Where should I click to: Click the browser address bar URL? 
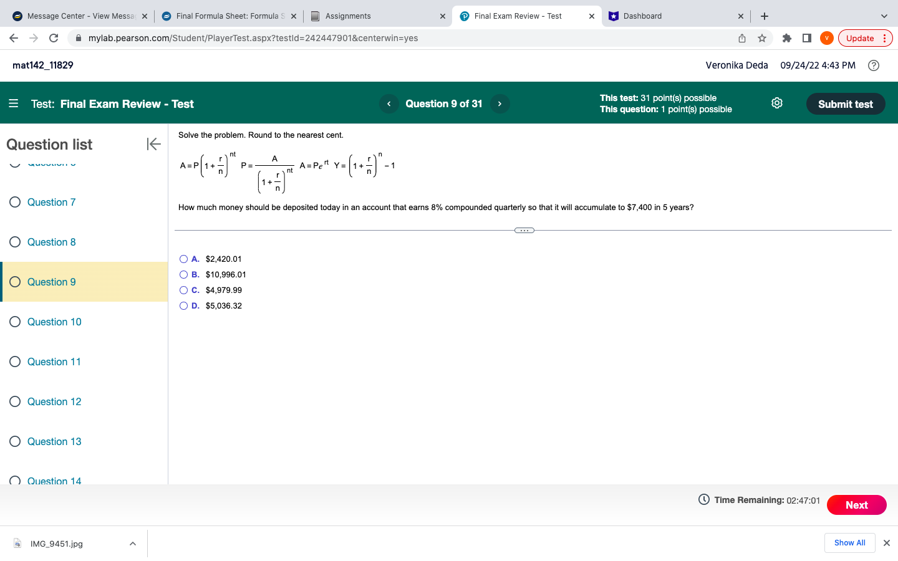point(253,38)
